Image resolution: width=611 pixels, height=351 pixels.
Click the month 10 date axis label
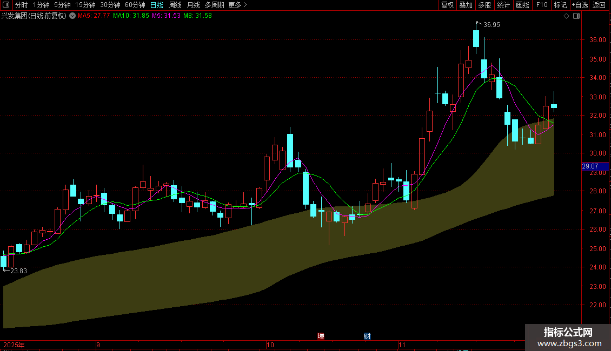point(270,345)
